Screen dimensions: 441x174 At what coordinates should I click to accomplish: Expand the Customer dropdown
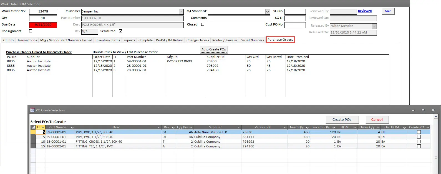click(x=181, y=12)
